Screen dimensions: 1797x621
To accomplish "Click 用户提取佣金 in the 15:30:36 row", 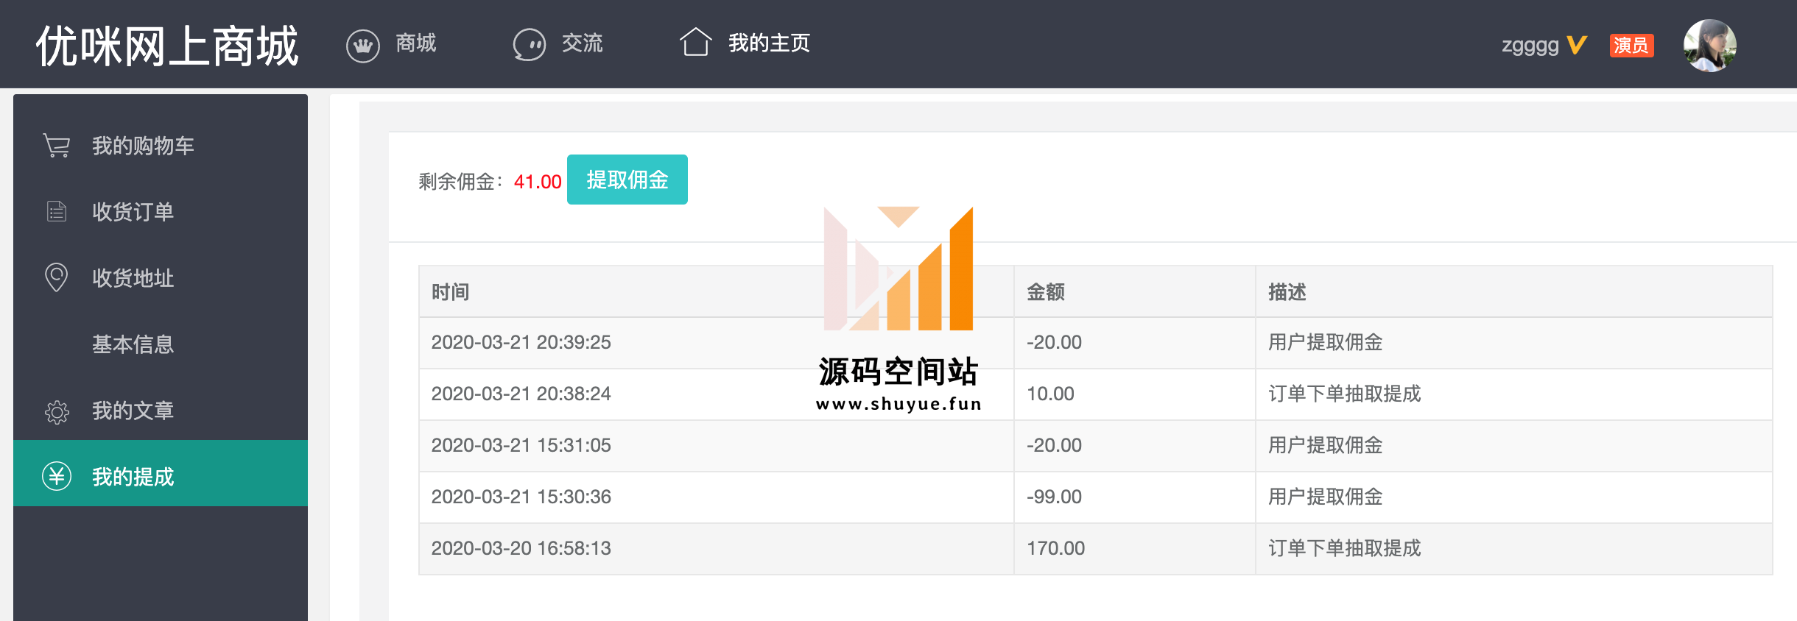I will [x=1326, y=497].
